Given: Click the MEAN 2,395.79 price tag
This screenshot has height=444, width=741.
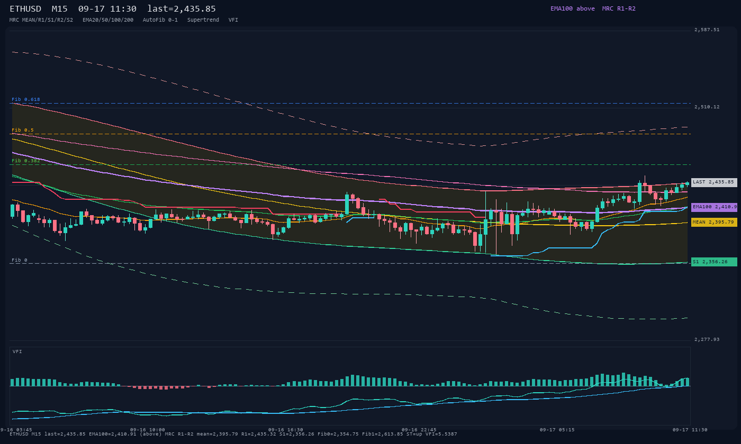Looking at the screenshot, I should (x=714, y=223).
